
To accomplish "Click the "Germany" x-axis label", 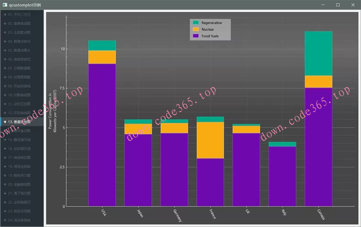I will point(177,215).
